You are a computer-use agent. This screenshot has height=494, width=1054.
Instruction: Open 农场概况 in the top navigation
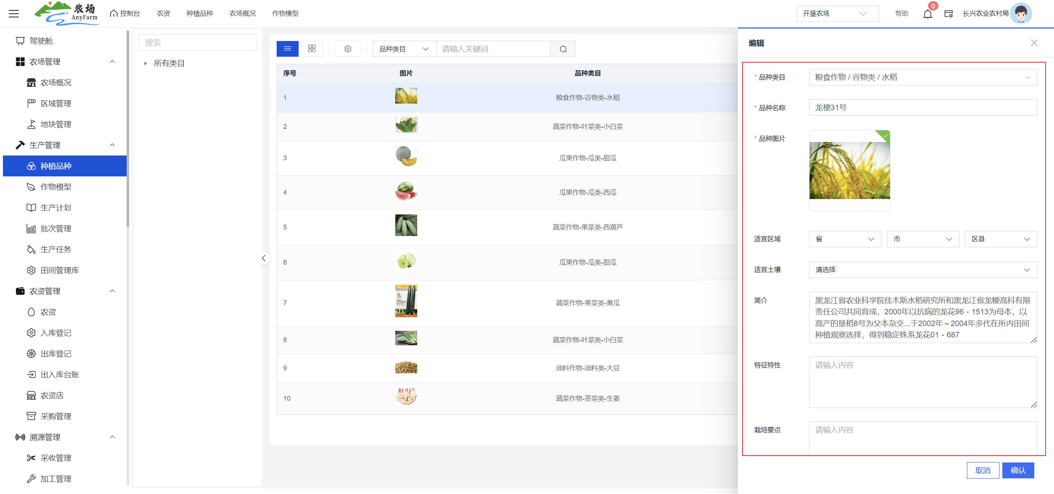tap(242, 14)
